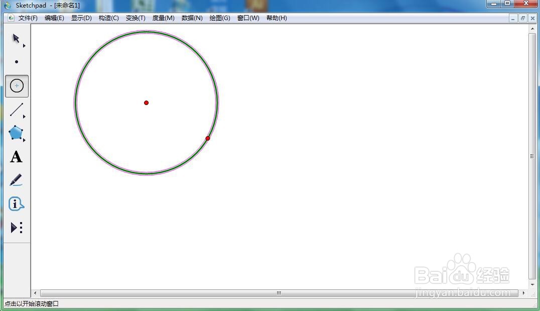
Task: Open the 构造(C) menu
Action: [x=108, y=18]
